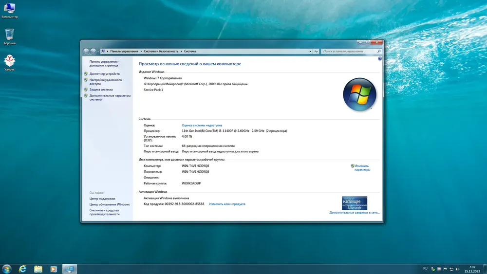Image resolution: width=487 pixels, height=274 pixels.
Task: Open Центр обновления Windows link
Action: pos(109,204)
